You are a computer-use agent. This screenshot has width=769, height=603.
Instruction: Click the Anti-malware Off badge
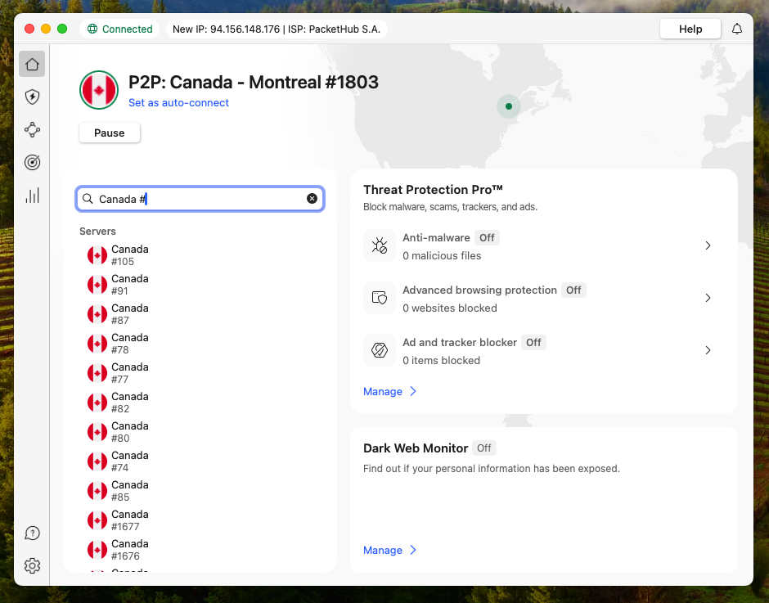pos(487,237)
